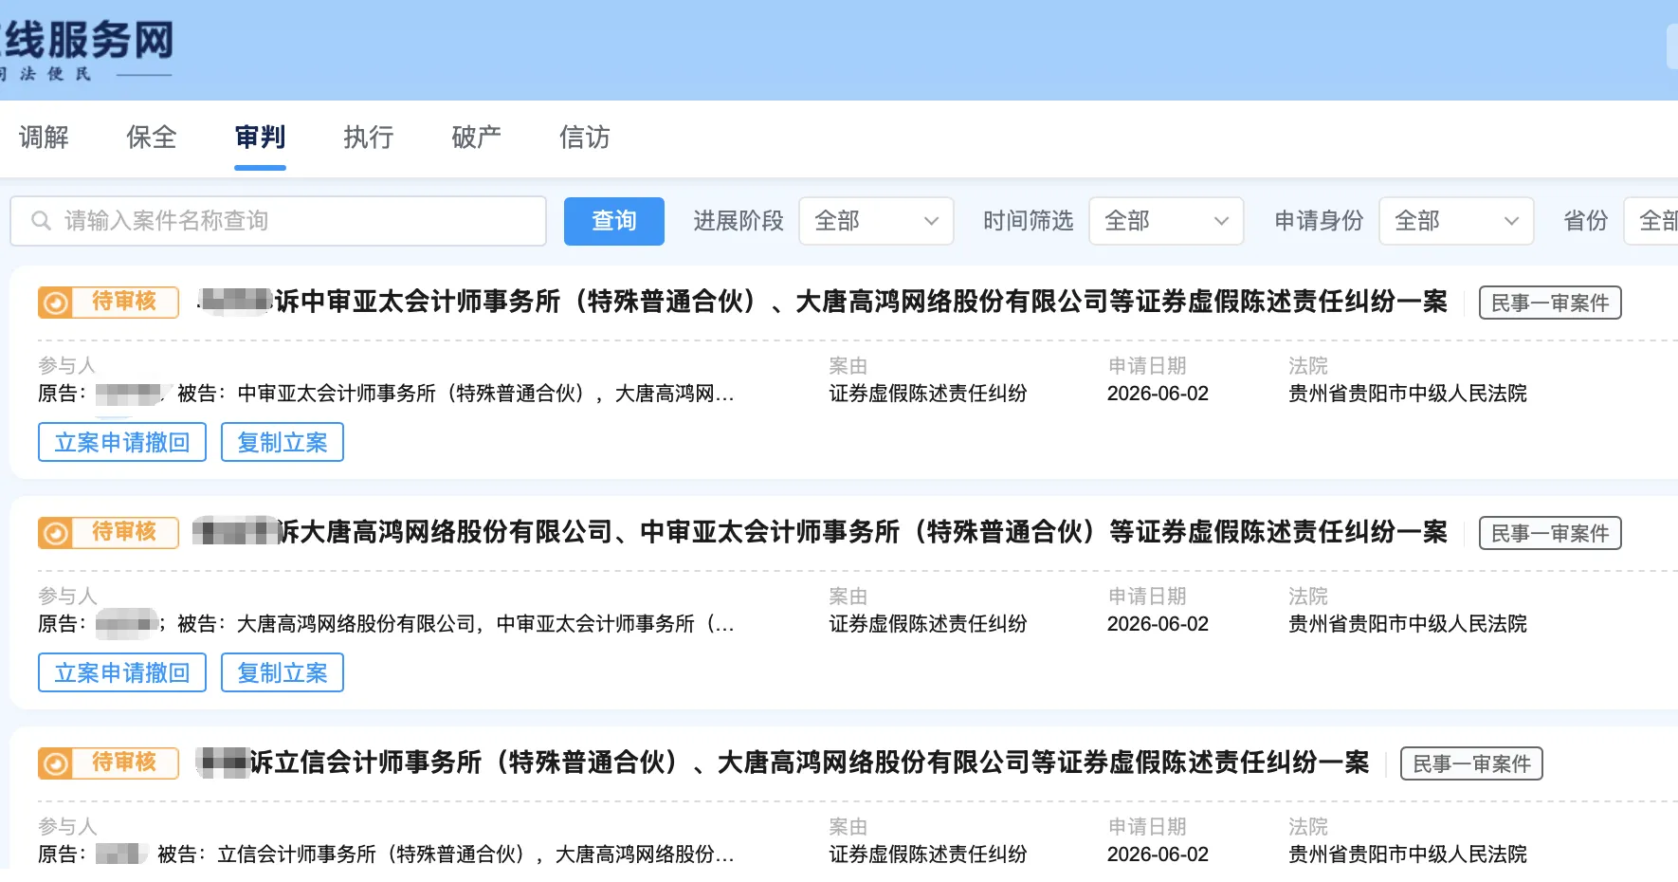Viewport: 1678px width, 882px height.
Task: Click 民事一审案件 tag on first case
Action: click(x=1550, y=303)
